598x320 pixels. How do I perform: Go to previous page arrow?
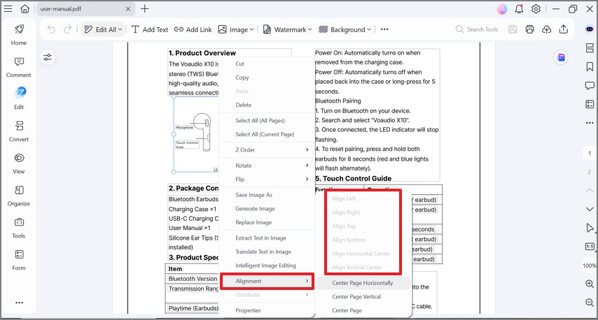pos(590,190)
